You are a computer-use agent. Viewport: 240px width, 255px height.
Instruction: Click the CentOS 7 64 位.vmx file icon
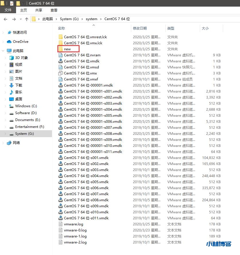(x=61, y=73)
